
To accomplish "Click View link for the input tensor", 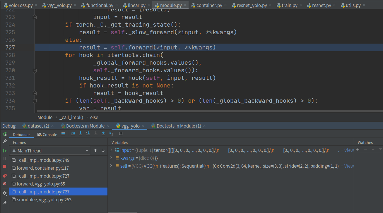I will click(349, 150).
